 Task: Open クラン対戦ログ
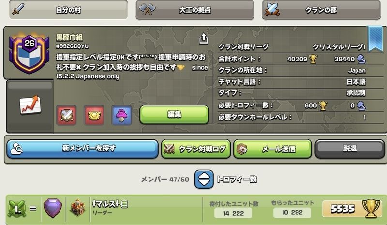[196, 149]
